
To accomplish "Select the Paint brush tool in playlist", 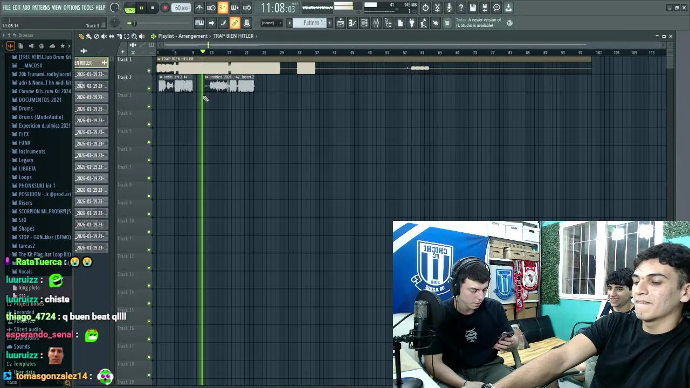I will point(89,36).
